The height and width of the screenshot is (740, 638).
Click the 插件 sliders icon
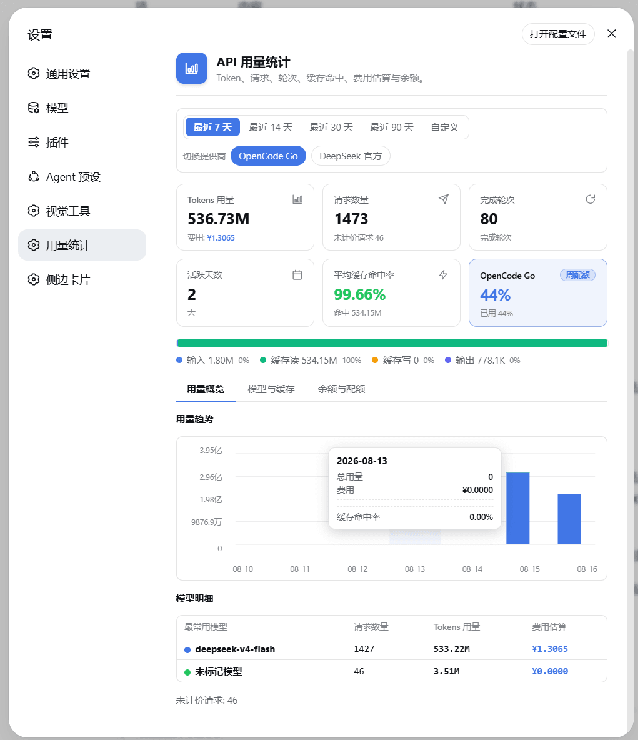[34, 142]
